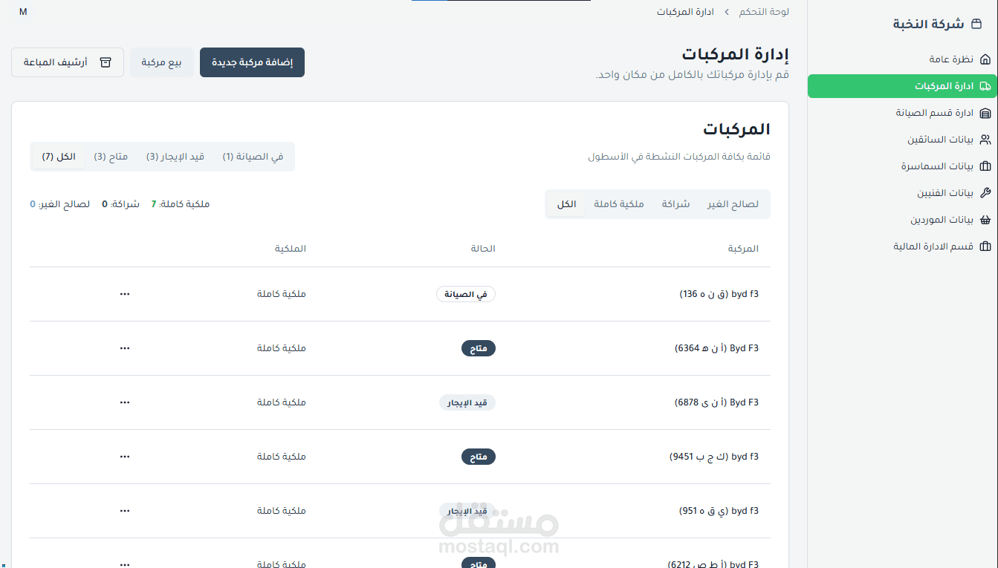Click the archive box icon
This screenshot has width=998, height=568.
(x=106, y=62)
